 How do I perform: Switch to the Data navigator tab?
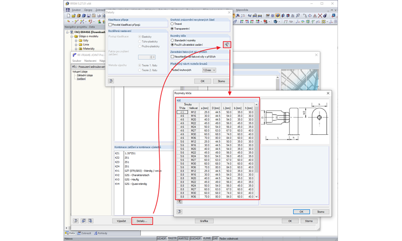[70, 233]
